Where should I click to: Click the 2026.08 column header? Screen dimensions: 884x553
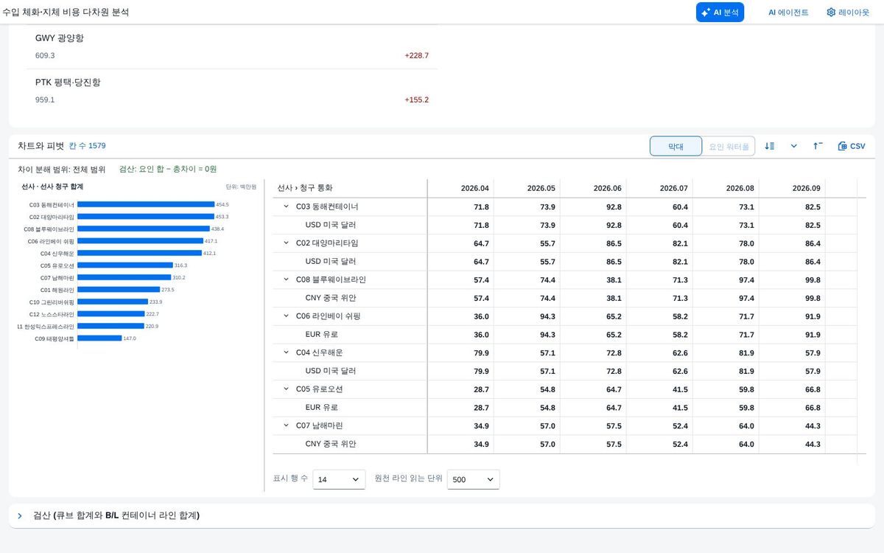726,188
